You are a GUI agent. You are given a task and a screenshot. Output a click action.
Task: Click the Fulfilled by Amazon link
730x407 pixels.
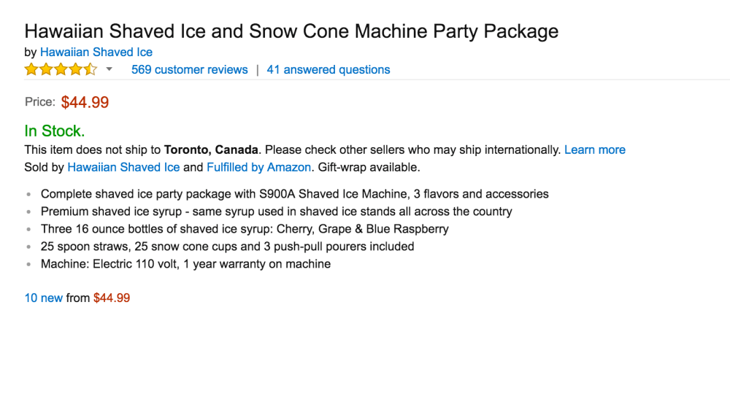pyautogui.click(x=259, y=167)
